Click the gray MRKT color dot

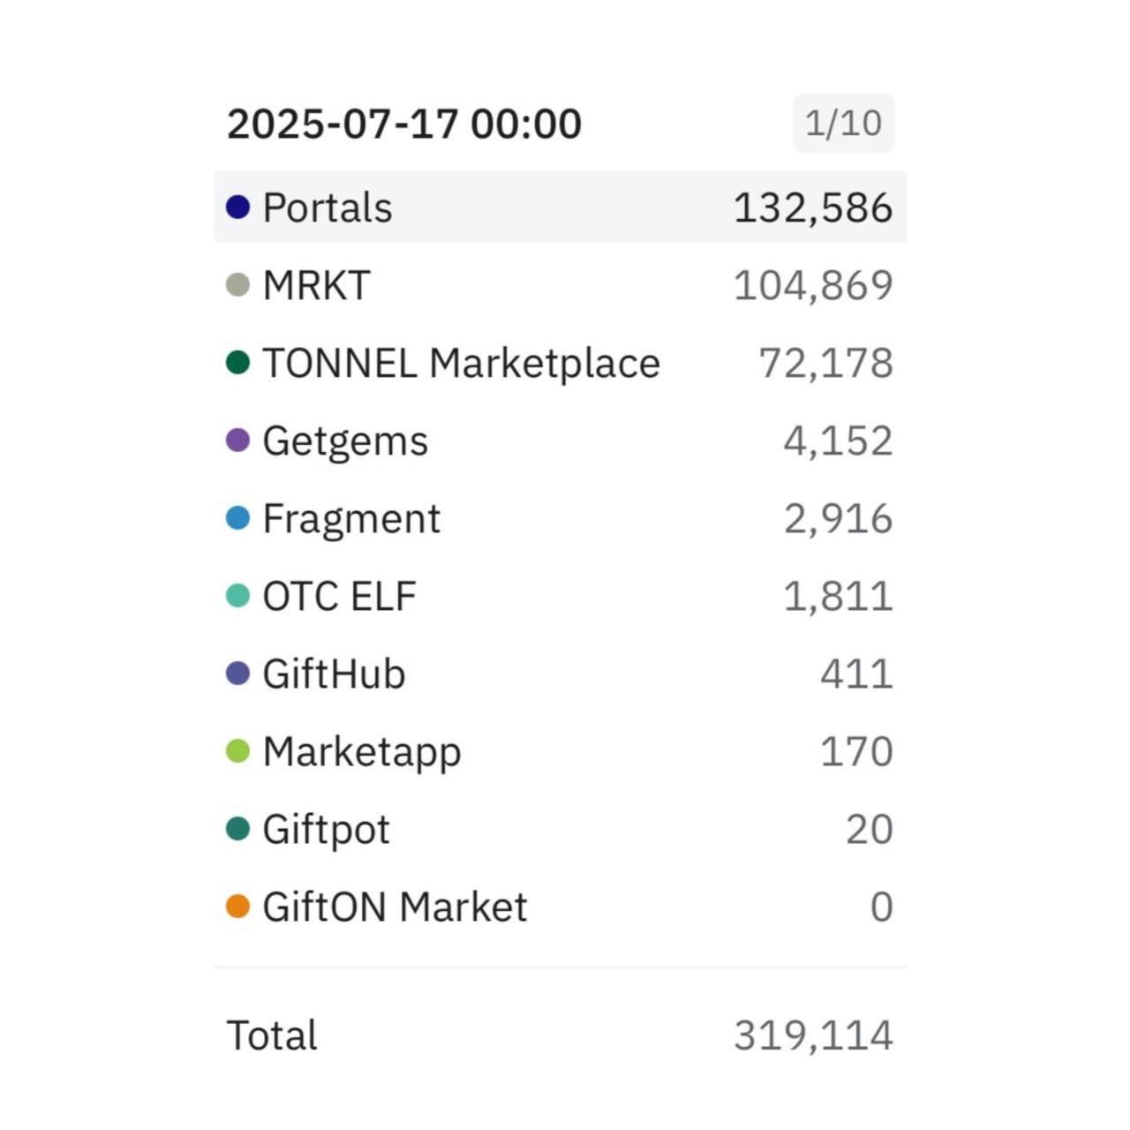238,285
